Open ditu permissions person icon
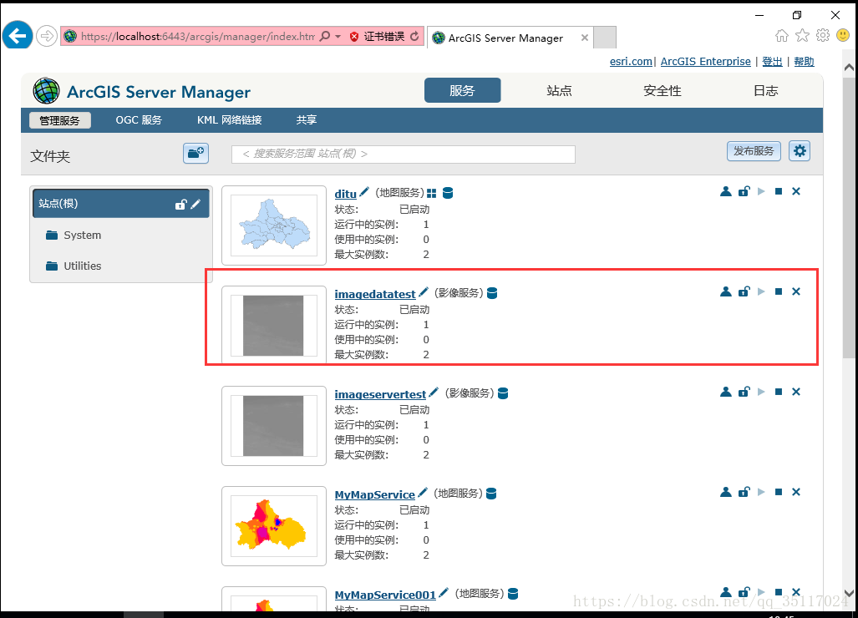Screen dimensions: 858x618 click(725, 191)
